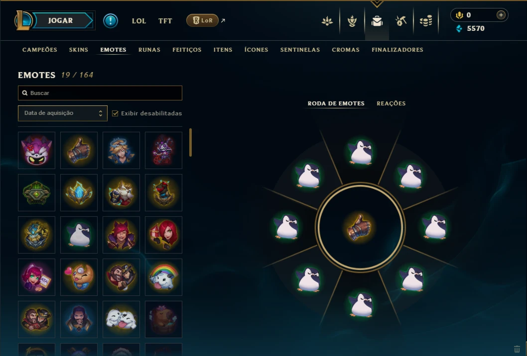The width and height of the screenshot is (527, 356).
Task: Uncheck Exibir desabilitadas checkbox
Action: (115, 113)
